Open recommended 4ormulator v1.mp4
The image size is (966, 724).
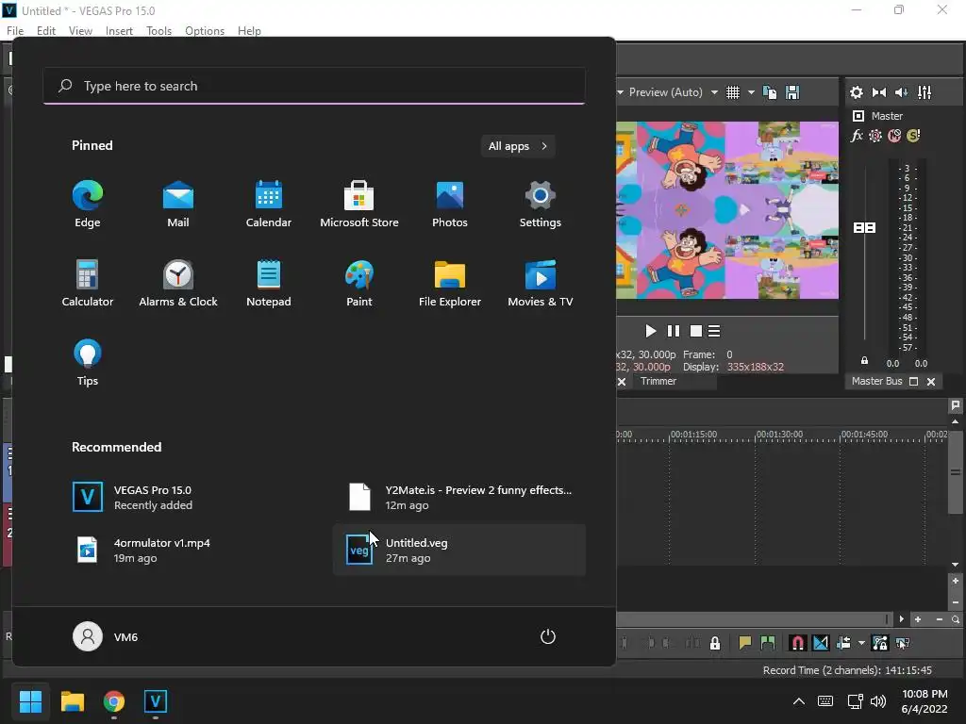(x=188, y=550)
